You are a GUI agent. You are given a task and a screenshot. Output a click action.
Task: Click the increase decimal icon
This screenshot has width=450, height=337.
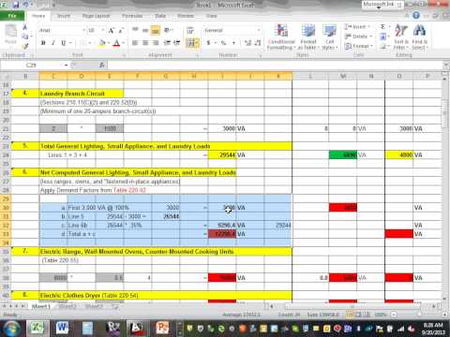tap(247, 43)
